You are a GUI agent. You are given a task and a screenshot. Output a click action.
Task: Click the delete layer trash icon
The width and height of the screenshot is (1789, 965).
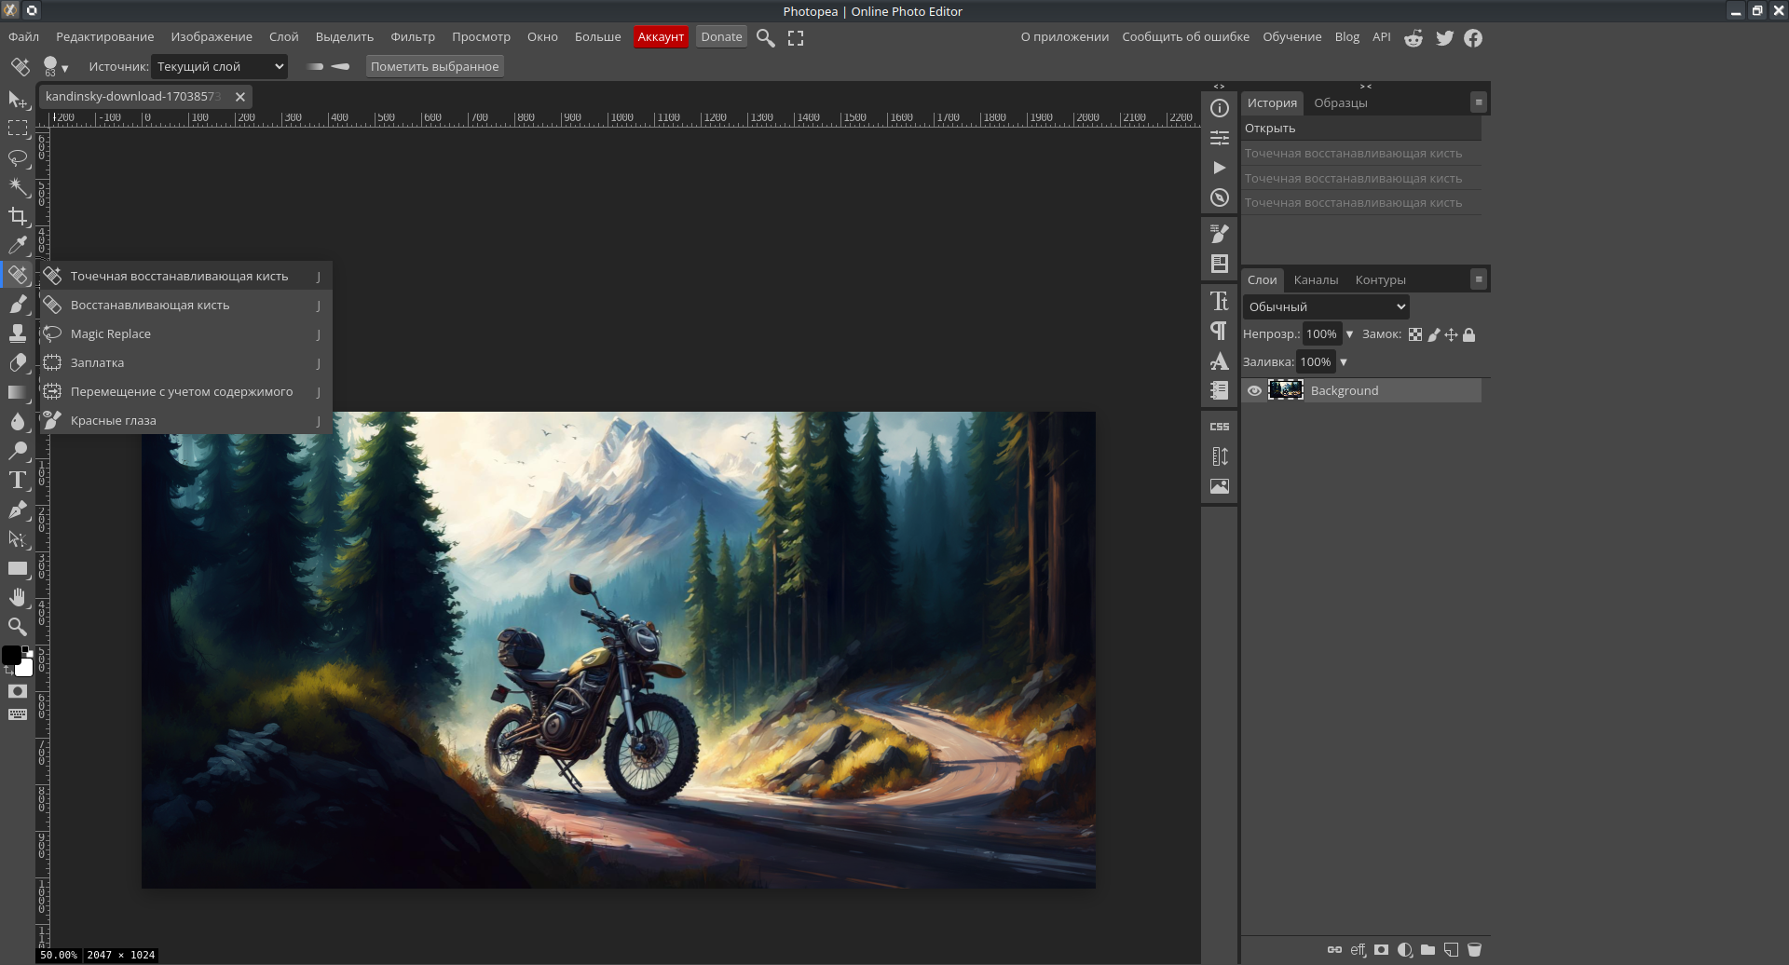pyautogui.click(x=1474, y=950)
